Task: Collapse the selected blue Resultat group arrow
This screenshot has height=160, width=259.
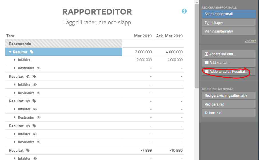Action: point(10,52)
